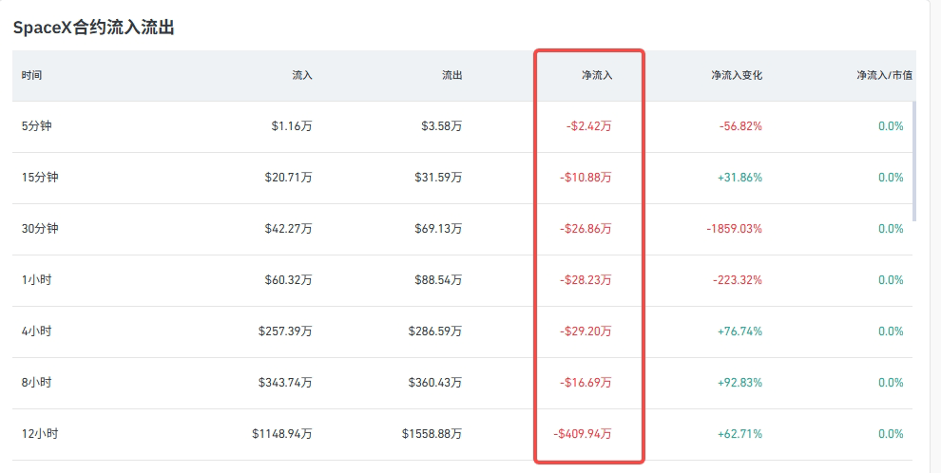Screen dimensions: 941x473
Task: Click inflow value $20.71万
Action: (288, 178)
